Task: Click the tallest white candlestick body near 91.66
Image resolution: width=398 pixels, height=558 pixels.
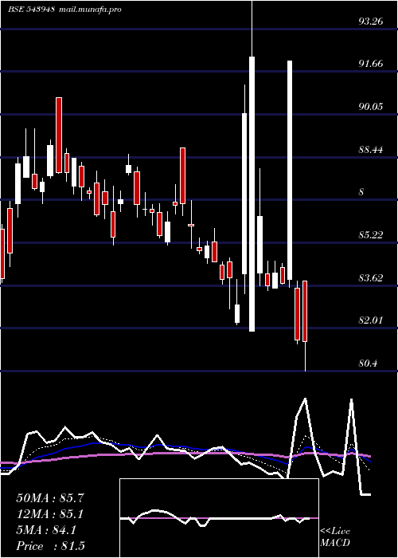Action: [252, 194]
